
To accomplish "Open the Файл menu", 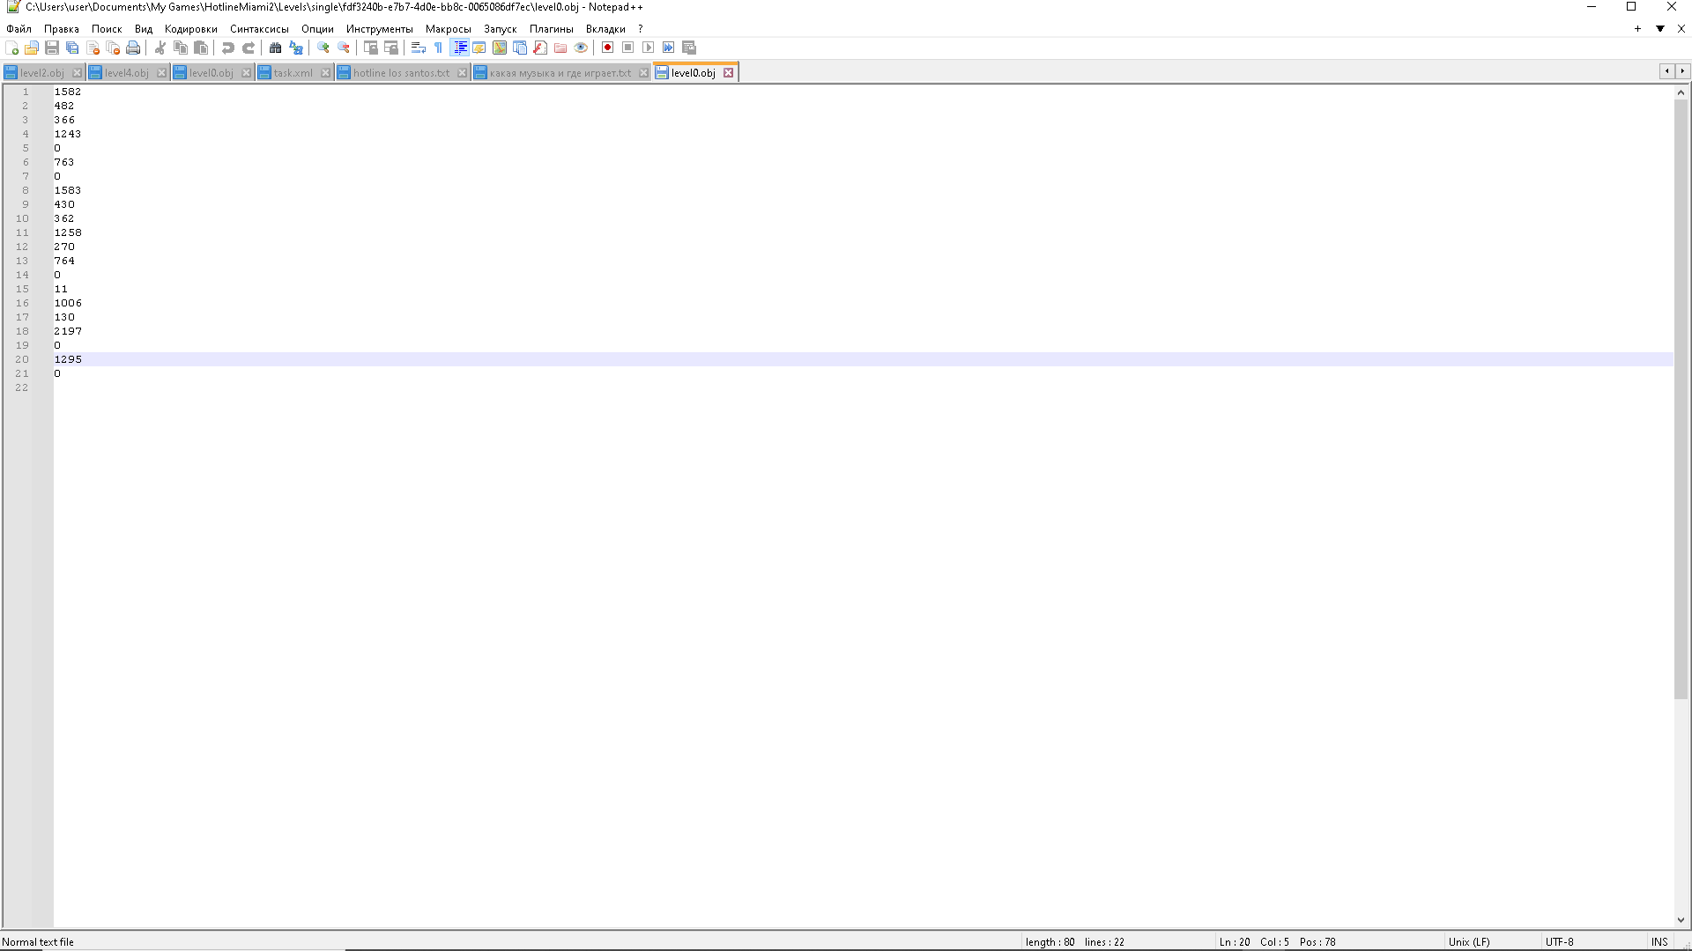I will pyautogui.click(x=19, y=29).
